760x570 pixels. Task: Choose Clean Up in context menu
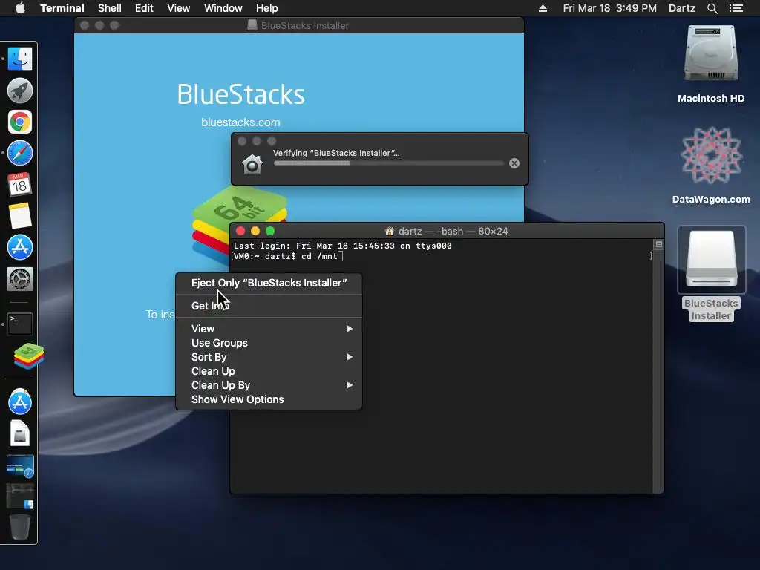click(x=269, y=371)
